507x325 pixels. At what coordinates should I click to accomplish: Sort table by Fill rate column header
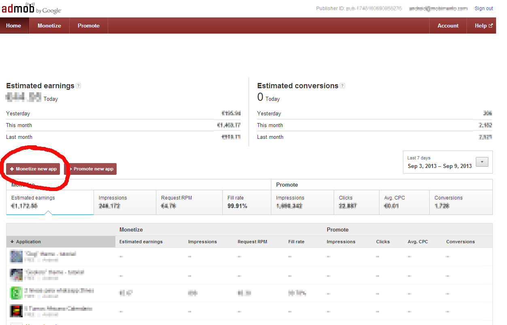coord(296,242)
